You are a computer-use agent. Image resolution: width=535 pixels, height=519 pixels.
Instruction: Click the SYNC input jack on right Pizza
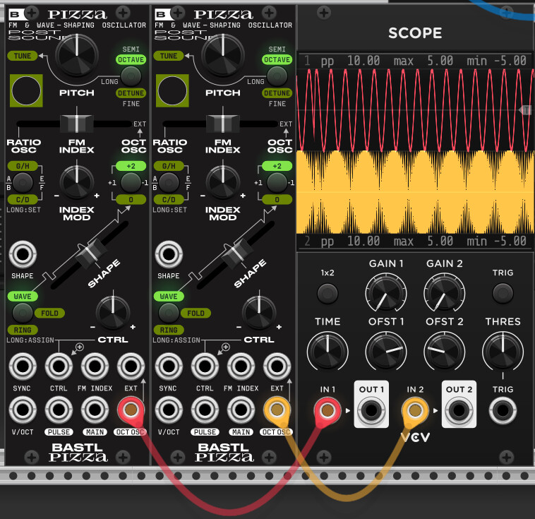click(169, 366)
